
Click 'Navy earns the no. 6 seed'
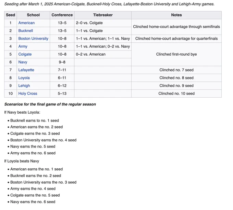click(x=33, y=202)
